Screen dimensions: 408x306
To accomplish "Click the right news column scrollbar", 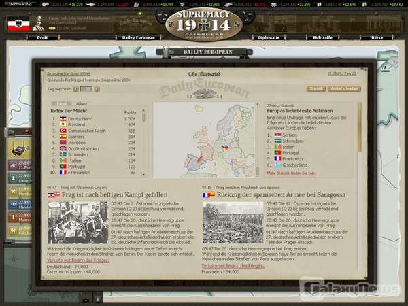I will click(360, 128).
